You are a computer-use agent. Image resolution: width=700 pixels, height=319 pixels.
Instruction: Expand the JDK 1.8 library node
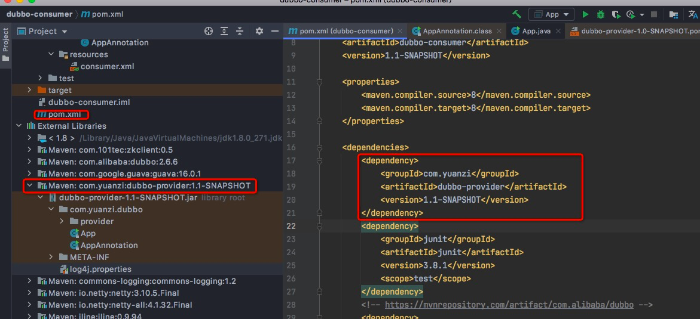point(29,138)
